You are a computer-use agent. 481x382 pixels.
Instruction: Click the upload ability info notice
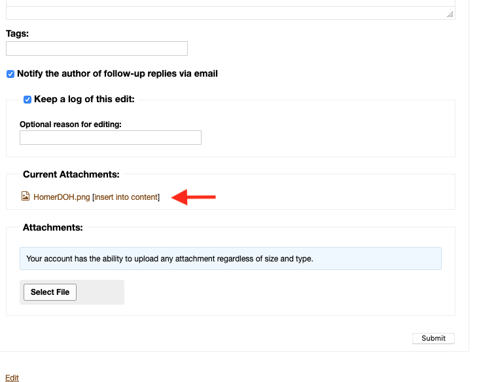[x=230, y=259]
